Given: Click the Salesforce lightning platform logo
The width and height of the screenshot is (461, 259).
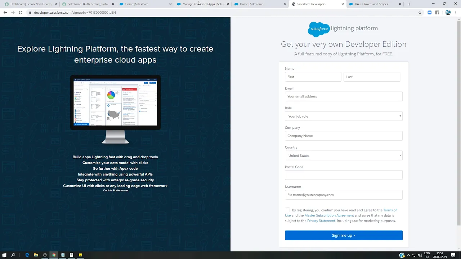Looking at the screenshot, I should click(343, 28).
